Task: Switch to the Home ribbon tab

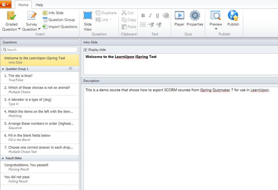Action: (x=23, y=5)
